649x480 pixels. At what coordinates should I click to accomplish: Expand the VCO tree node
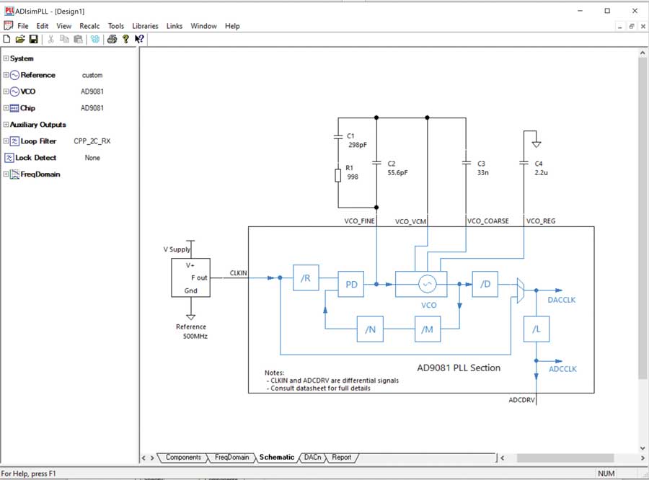[x=6, y=92]
